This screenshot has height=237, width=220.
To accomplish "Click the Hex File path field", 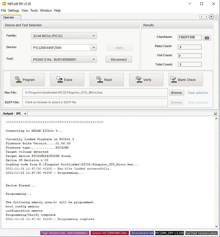I will tap(95, 92).
